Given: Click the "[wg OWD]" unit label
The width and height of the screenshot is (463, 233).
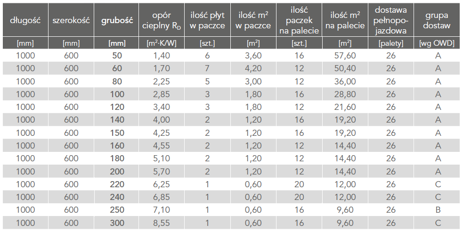Looking at the screenshot, I should coord(437,43).
